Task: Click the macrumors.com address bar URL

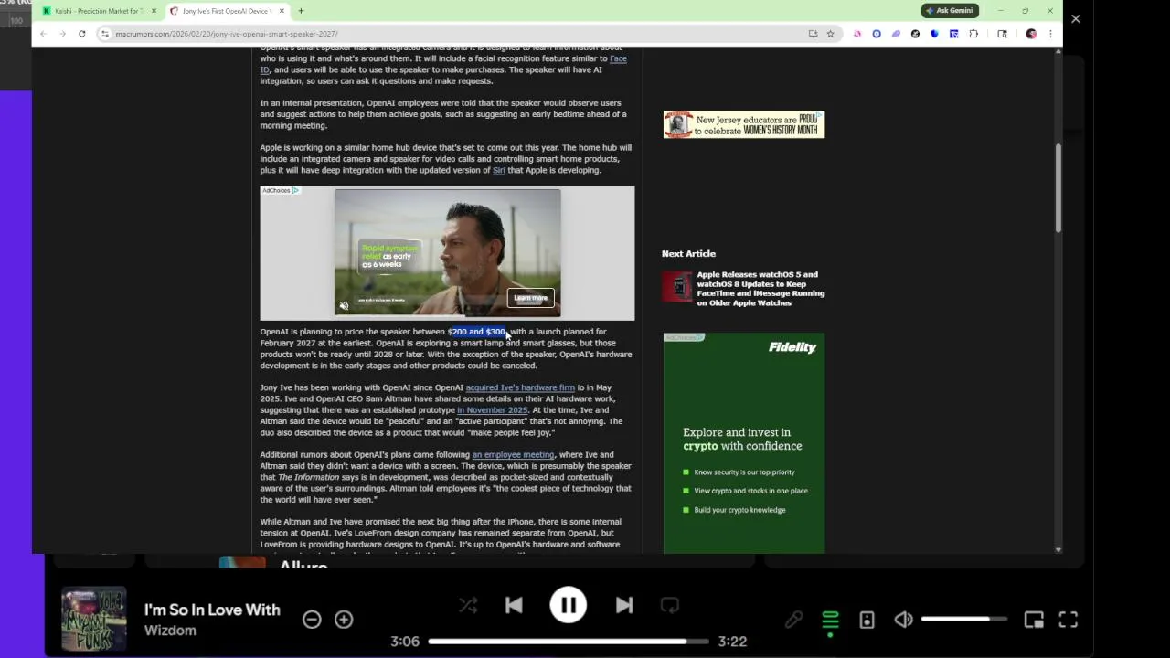Action: [x=227, y=34]
